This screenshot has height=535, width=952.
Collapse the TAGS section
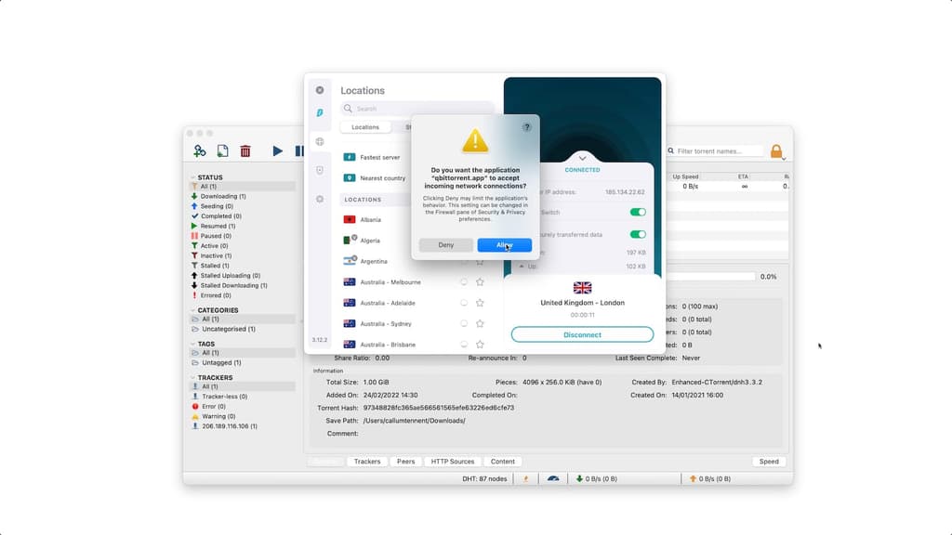tap(193, 344)
